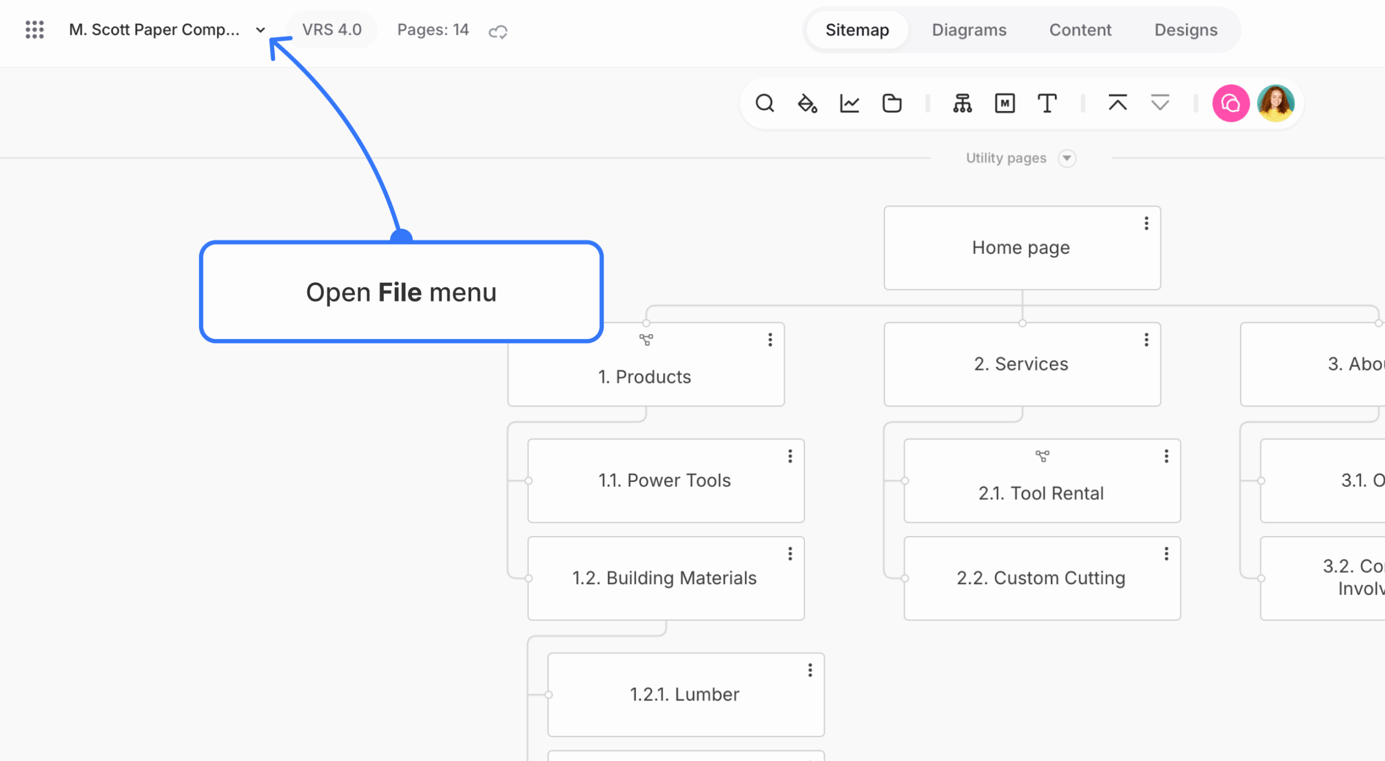Screen dimensions: 1385x761
Task: Select the 1.1. Power Tools card
Action: click(666, 481)
